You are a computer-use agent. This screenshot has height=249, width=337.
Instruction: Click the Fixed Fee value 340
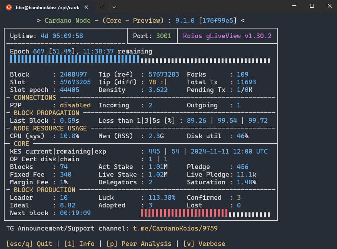[x=66, y=175]
